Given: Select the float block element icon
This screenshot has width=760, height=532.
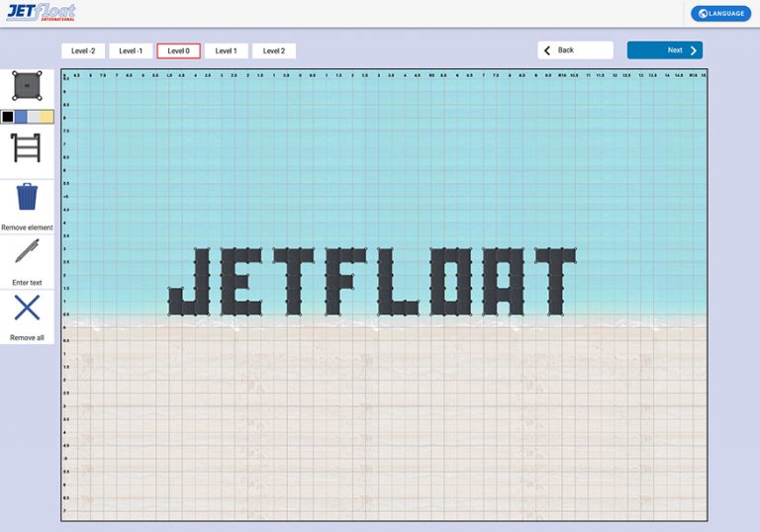Looking at the screenshot, I should 27,86.
